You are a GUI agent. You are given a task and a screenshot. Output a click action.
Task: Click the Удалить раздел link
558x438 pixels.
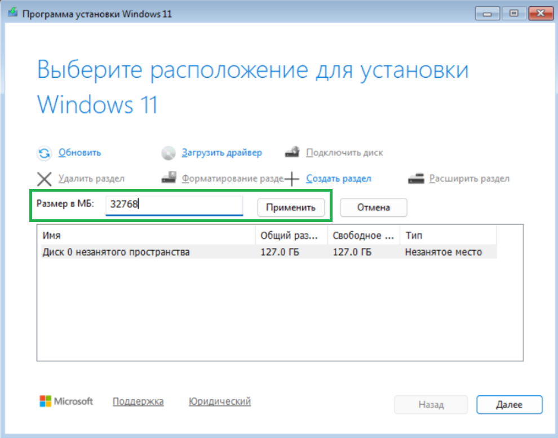coord(91,178)
